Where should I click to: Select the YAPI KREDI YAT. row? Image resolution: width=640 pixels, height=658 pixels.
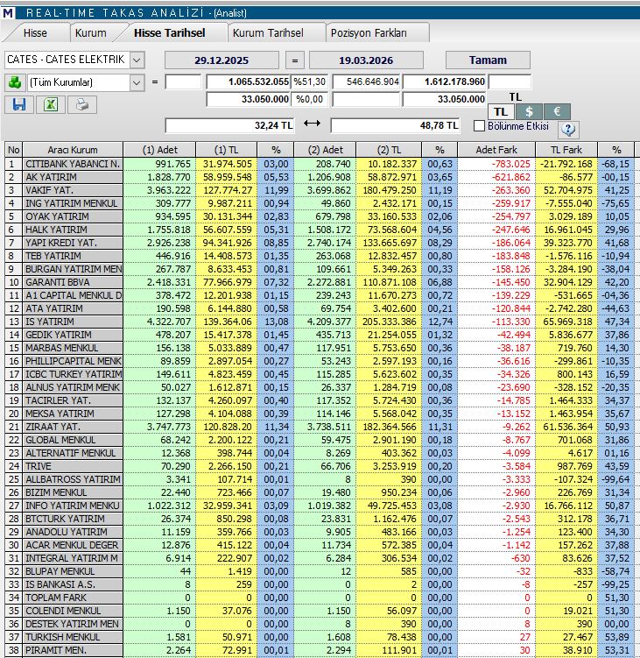[x=320, y=243]
